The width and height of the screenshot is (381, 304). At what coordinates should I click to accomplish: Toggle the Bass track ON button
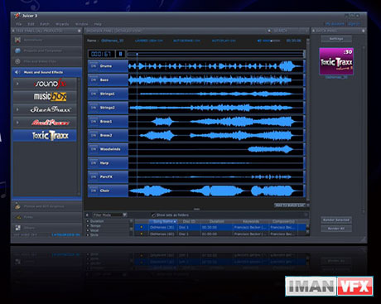pos(94,80)
